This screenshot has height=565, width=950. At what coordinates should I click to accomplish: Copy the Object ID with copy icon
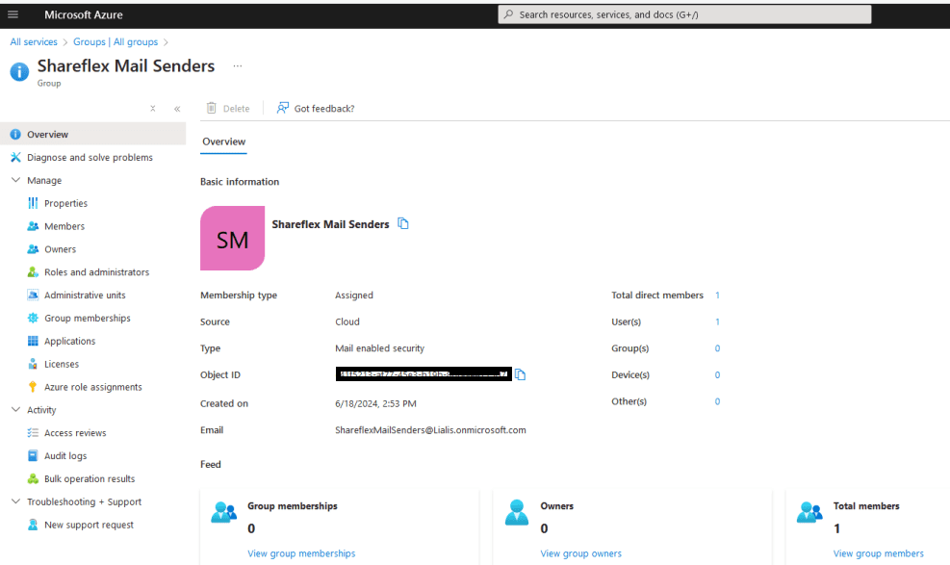click(521, 374)
